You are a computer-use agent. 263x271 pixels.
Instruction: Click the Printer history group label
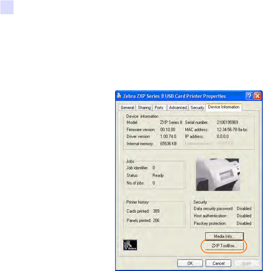tap(137, 202)
